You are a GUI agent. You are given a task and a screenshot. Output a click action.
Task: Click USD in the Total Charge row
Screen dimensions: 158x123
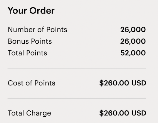click(x=139, y=113)
